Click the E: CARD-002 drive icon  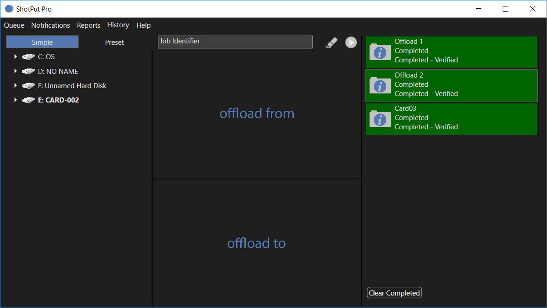point(28,100)
